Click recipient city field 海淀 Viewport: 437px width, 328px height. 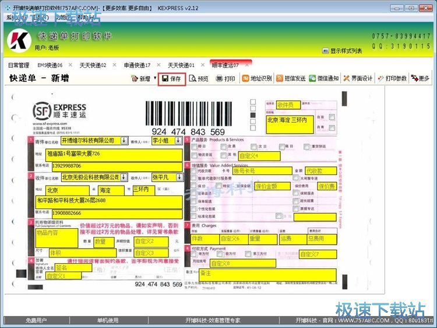click(x=111, y=191)
